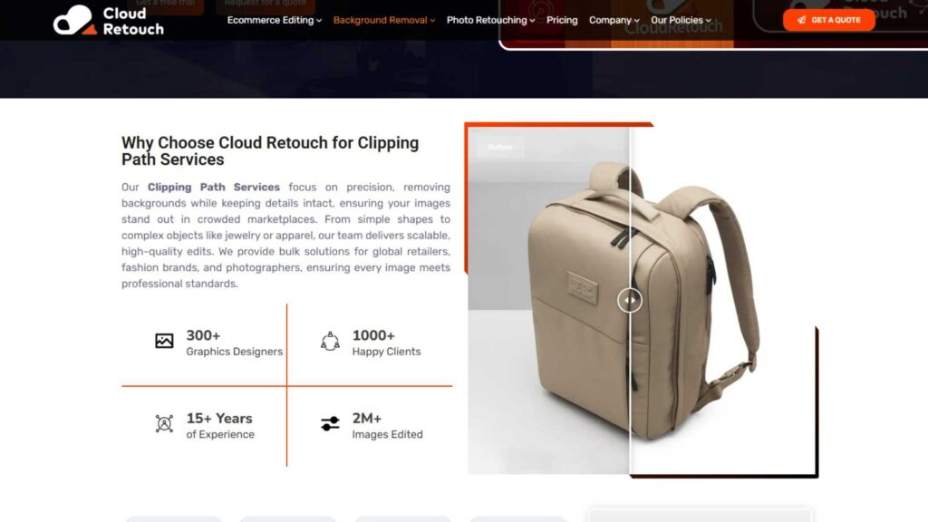Image resolution: width=928 pixels, height=522 pixels.
Task: Click the Before label on the backpack image
Action: (500, 147)
